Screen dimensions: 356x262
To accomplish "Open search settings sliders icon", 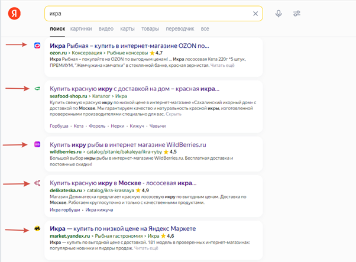I will pyautogui.click(x=297, y=14).
